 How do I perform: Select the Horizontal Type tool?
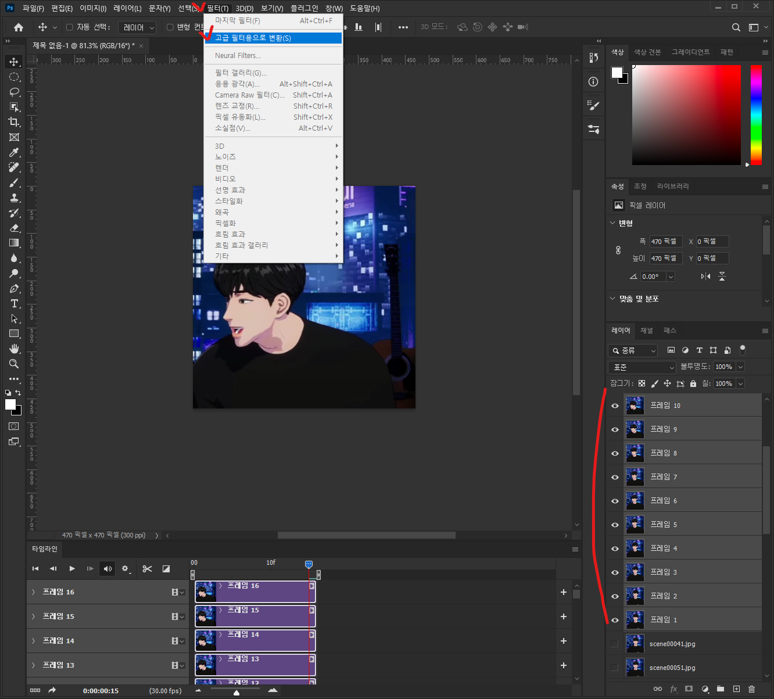pos(14,303)
